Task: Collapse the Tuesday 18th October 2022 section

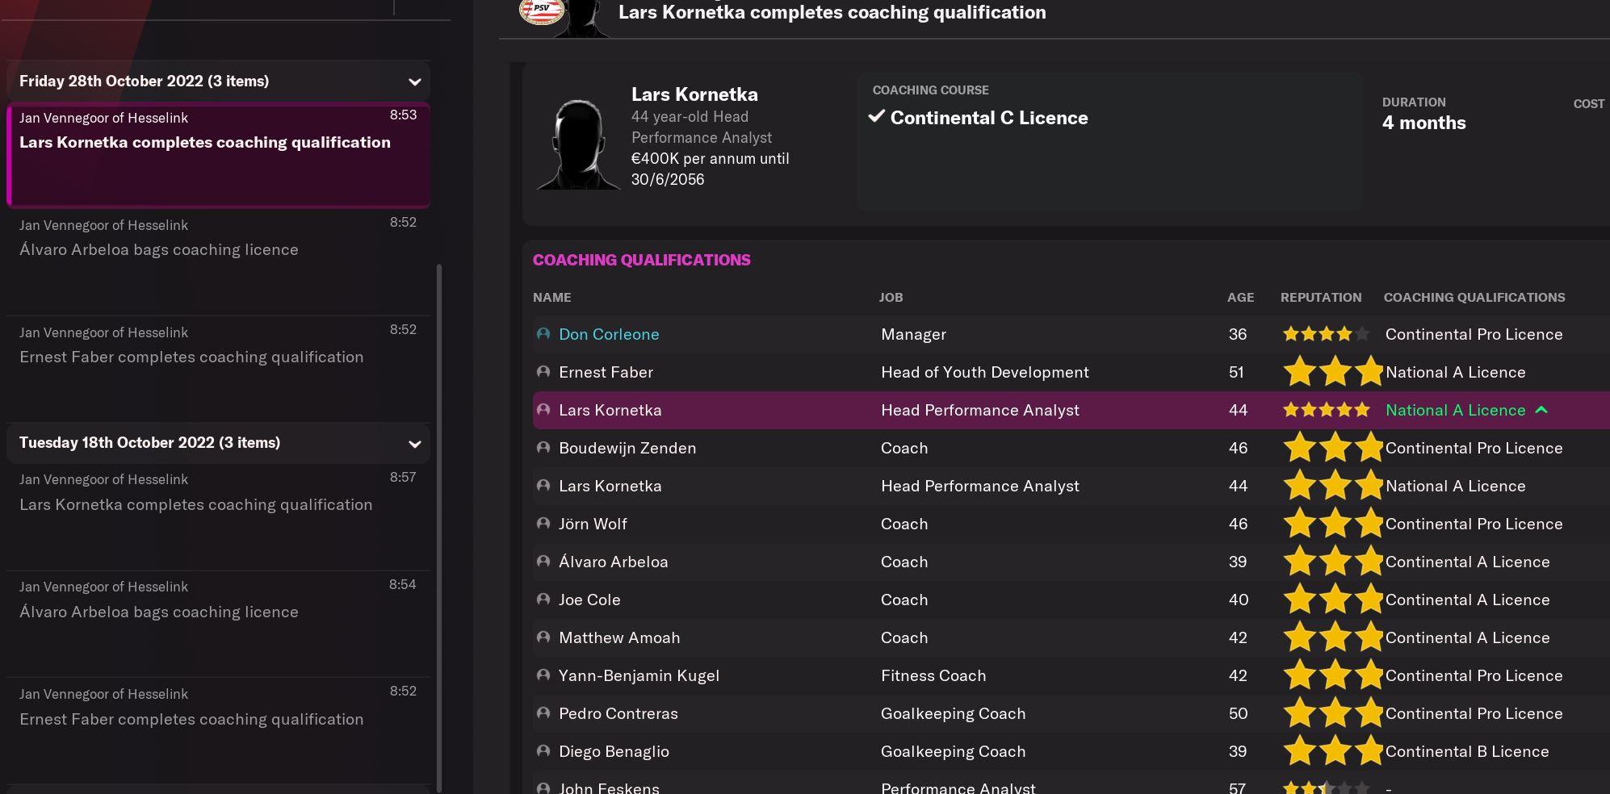Action: click(x=414, y=443)
